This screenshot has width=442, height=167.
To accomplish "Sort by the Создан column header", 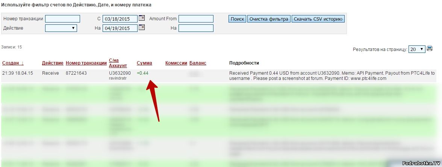I will (13, 63).
